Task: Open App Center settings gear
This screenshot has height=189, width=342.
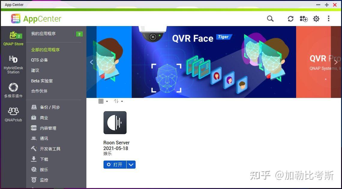Action: [x=316, y=19]
